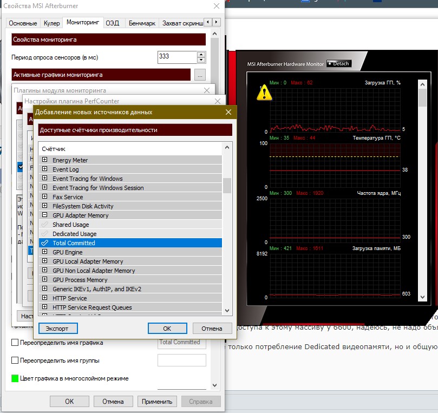
Task: Click the group name override field
Action: [182, 360]
